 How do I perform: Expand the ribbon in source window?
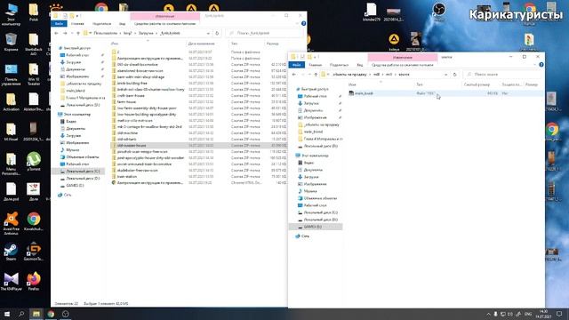tap(535, 65)
